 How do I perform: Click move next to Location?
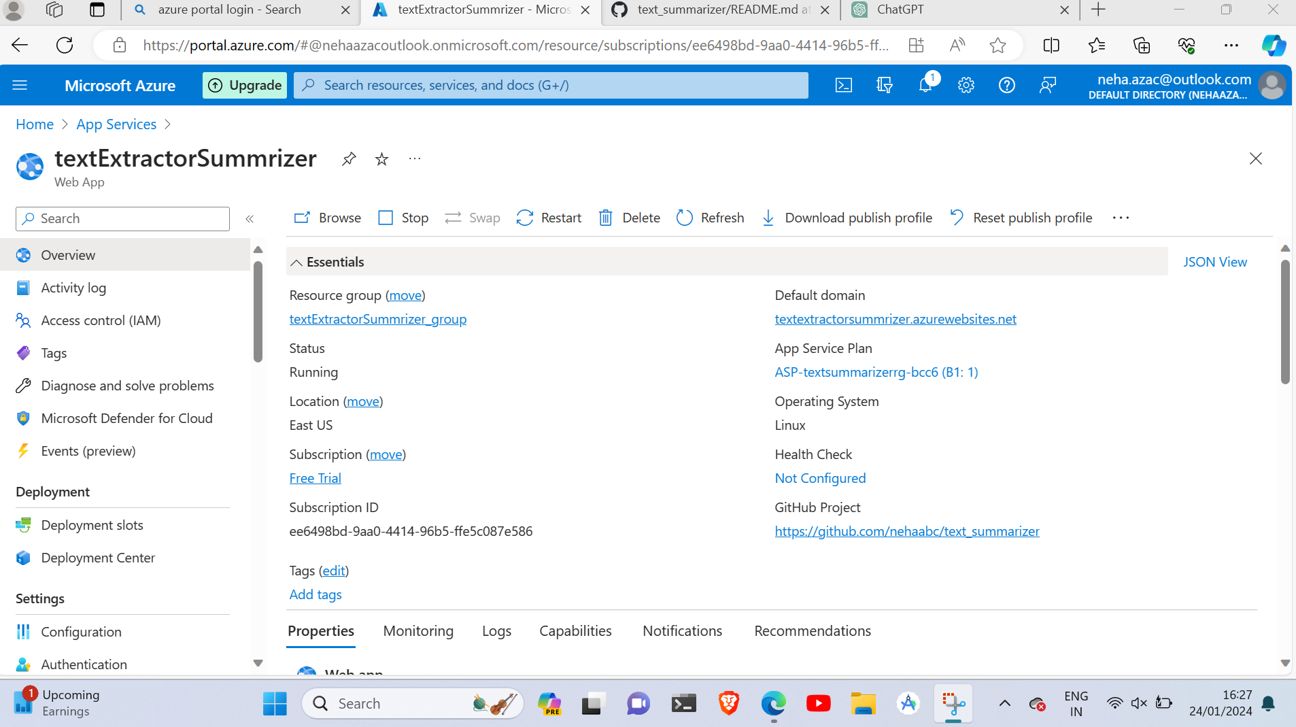(x=363, y=401)
